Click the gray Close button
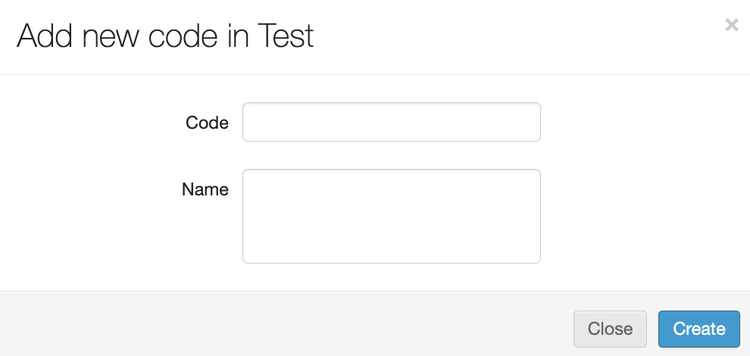 610,329
